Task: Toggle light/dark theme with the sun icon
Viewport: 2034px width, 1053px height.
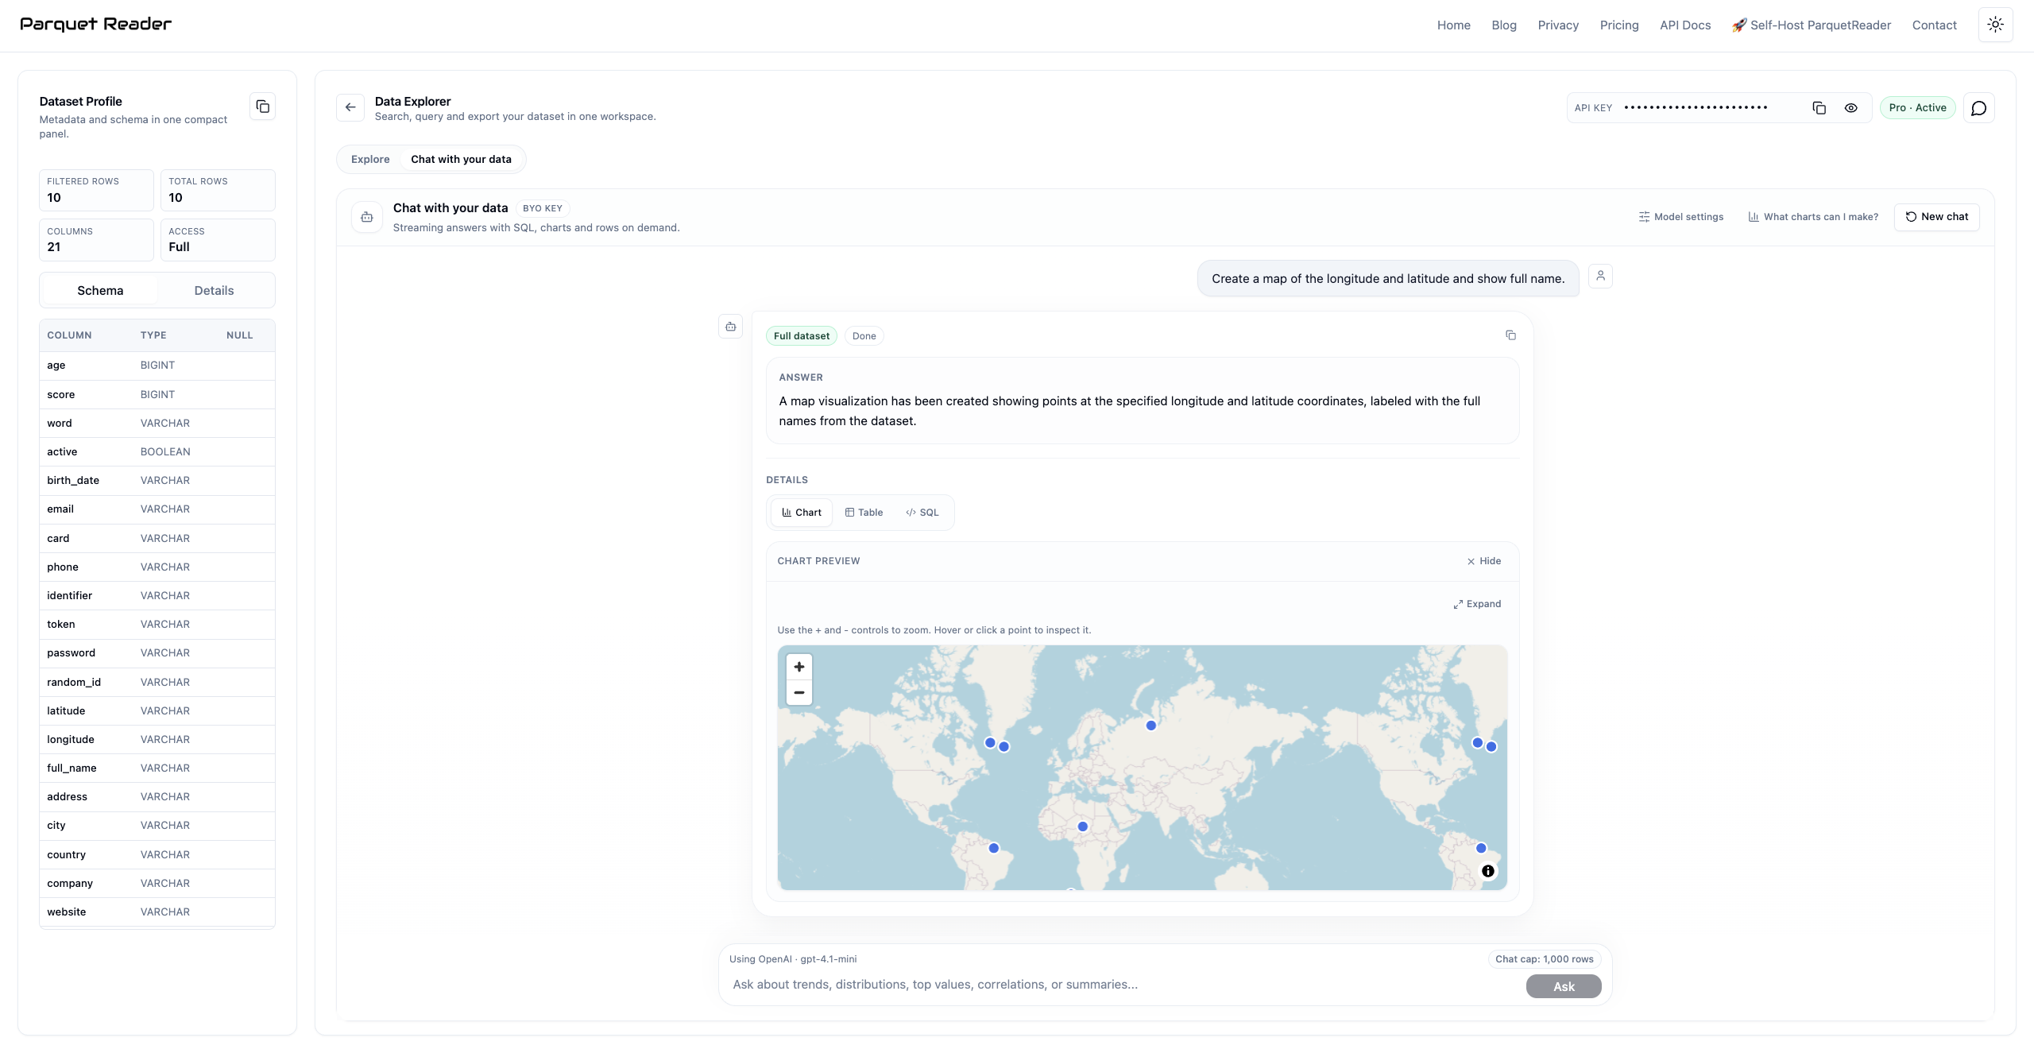Action: click(1994, 25)
